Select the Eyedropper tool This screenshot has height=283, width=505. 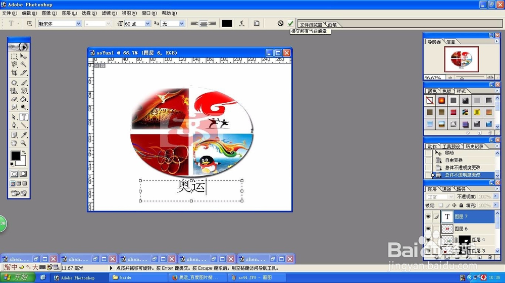point(24,135)
